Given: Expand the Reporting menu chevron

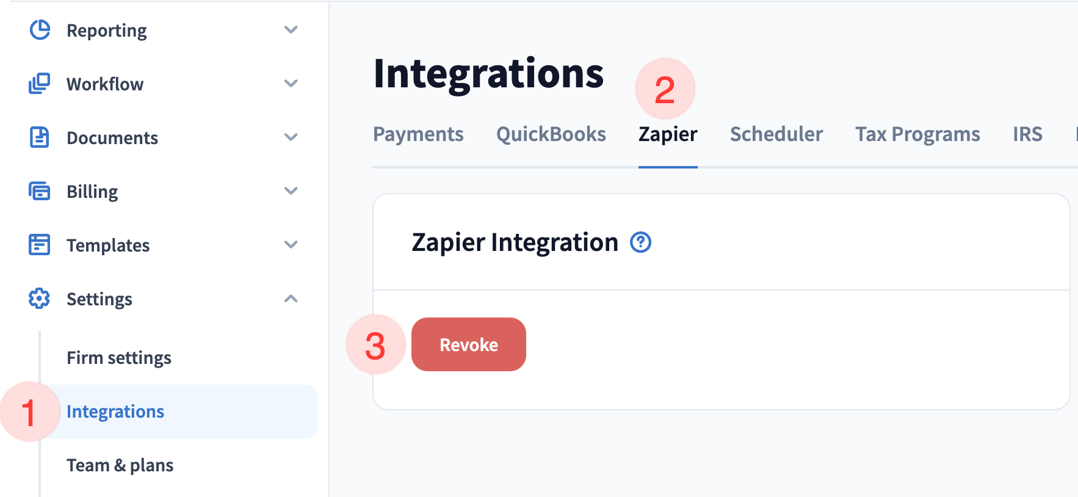Looking at the screenshot, I should (291, 30).
